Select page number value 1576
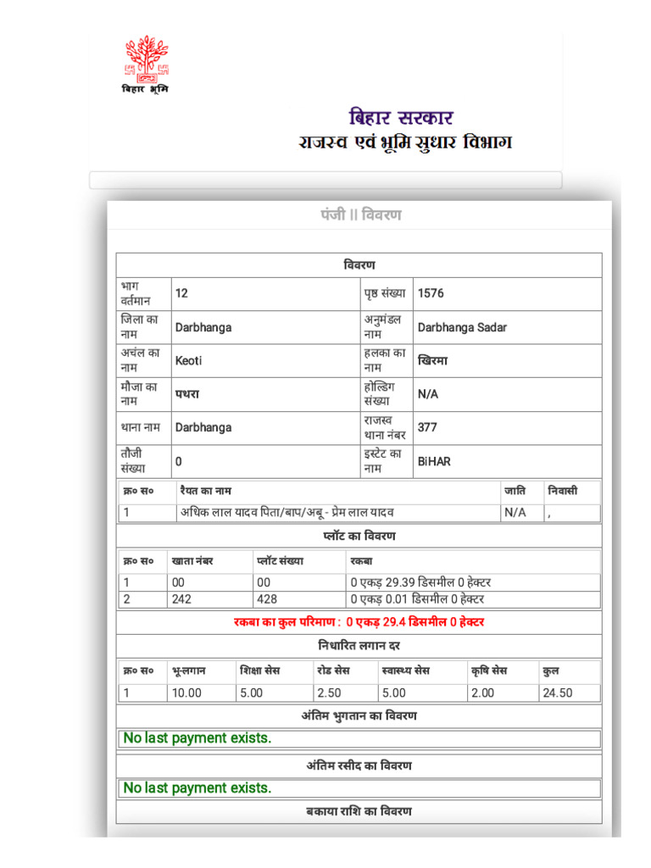Image resolution: width=651 pixels, height=868 pixels. (x=431, y=293)
